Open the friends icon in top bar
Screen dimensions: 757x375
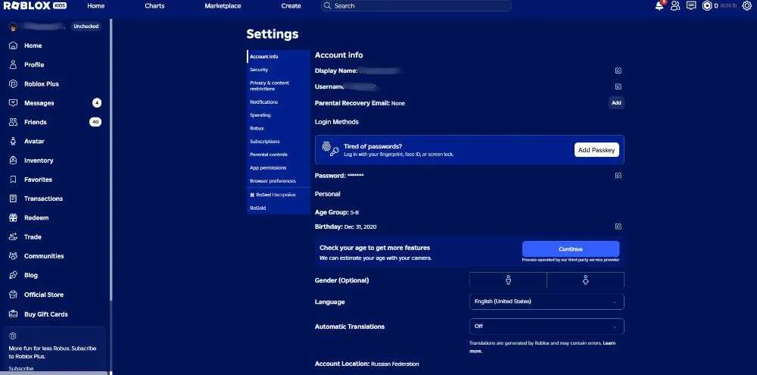675,6
